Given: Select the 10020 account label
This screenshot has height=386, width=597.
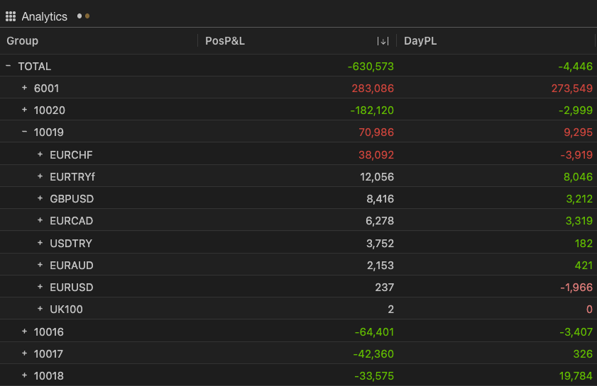Looking at the screenshot, I should (50, 110).
